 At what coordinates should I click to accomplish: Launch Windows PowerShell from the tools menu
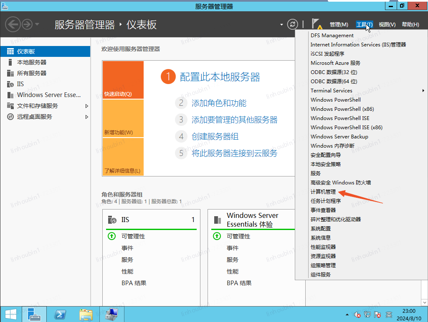click(x=335, y=100)
